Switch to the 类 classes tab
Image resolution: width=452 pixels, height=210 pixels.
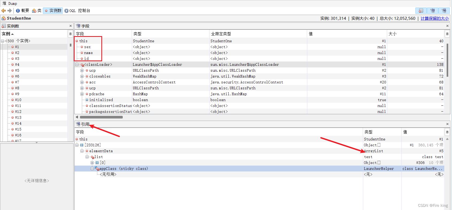[x=37, y=11]
